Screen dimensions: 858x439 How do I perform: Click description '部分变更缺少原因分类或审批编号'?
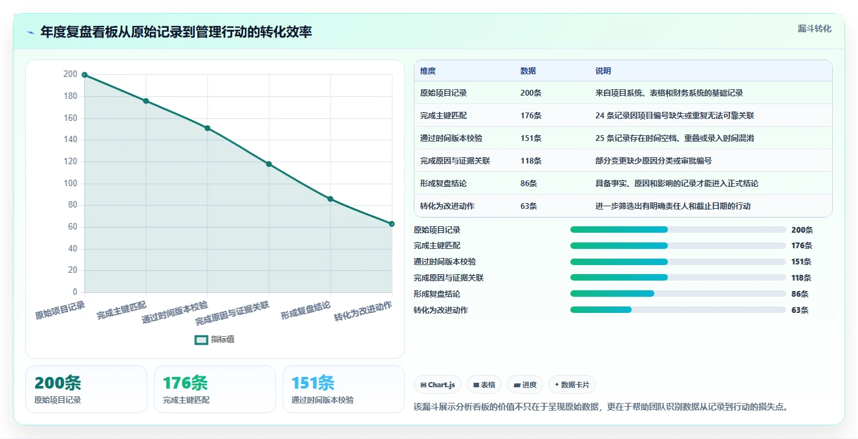pos(654,161)
